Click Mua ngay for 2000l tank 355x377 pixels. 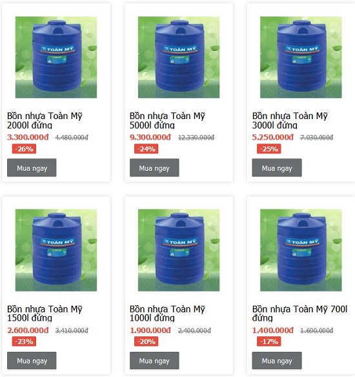pyautogui.click(x=32, y=167)
